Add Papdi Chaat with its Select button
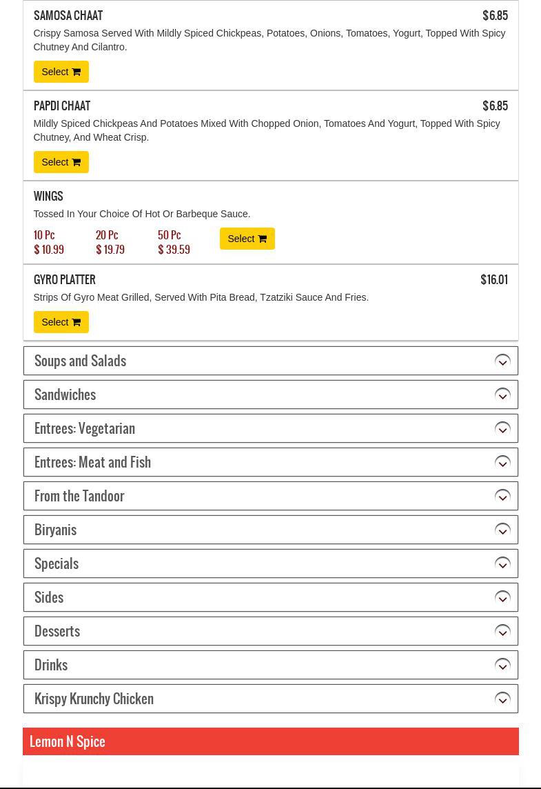 point(61,162)
